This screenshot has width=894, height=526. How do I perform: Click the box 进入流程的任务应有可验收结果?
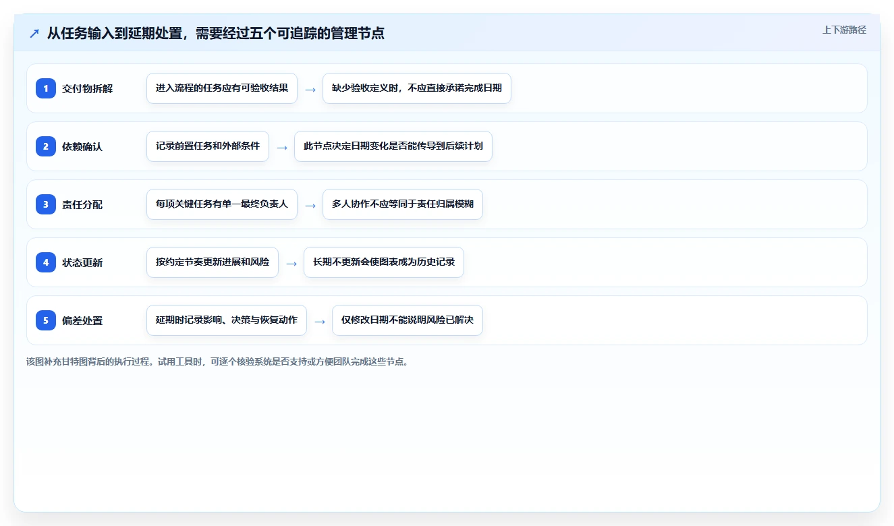222,88
